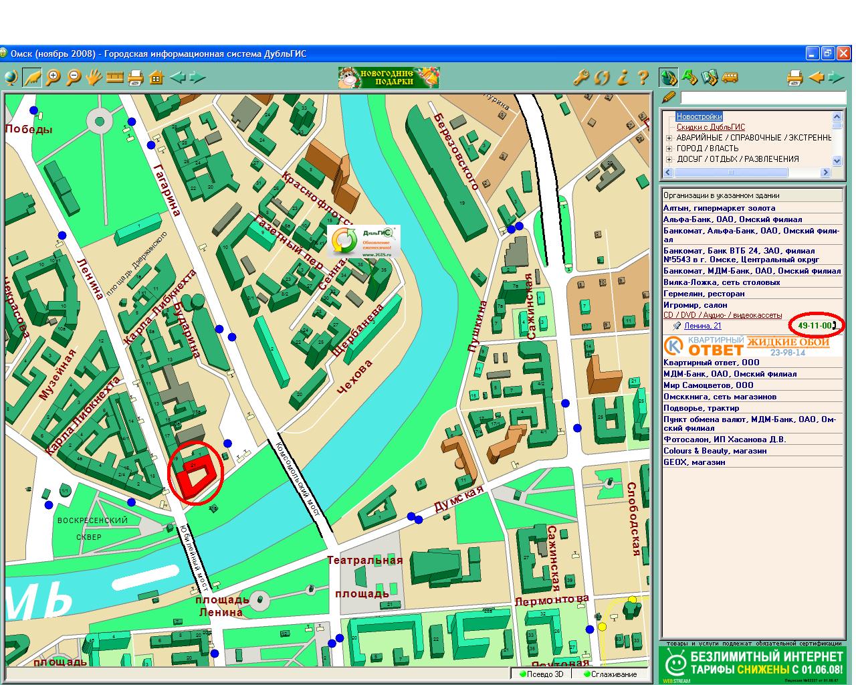The image size is (856, 685).
Task: Select Банкомат, Альфа-Банк entry
Action: pyautogui.click(x=752, y=235)
